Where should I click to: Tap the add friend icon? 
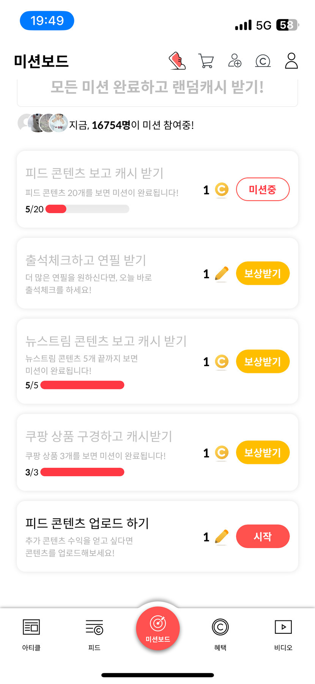click(235, 61)
